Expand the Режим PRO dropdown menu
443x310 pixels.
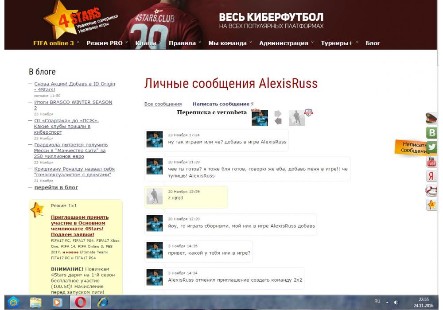click(105, 43)
